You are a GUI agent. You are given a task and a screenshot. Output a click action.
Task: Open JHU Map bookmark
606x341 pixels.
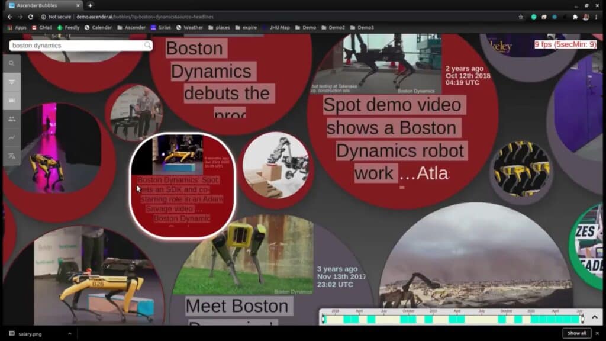click(276, 27)
